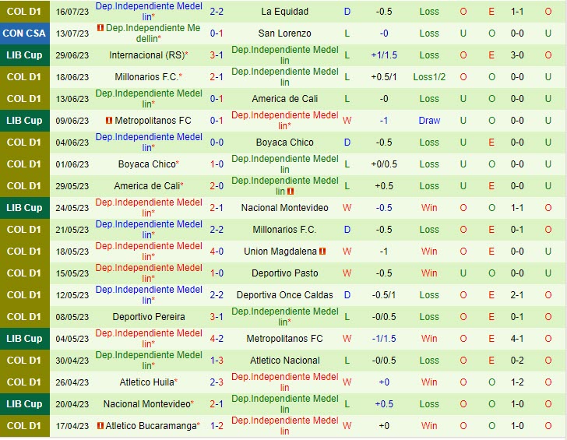Click handicap +1/1.5 in Internacional row
The image size is (567, 440).
click(x=384, y=55)
